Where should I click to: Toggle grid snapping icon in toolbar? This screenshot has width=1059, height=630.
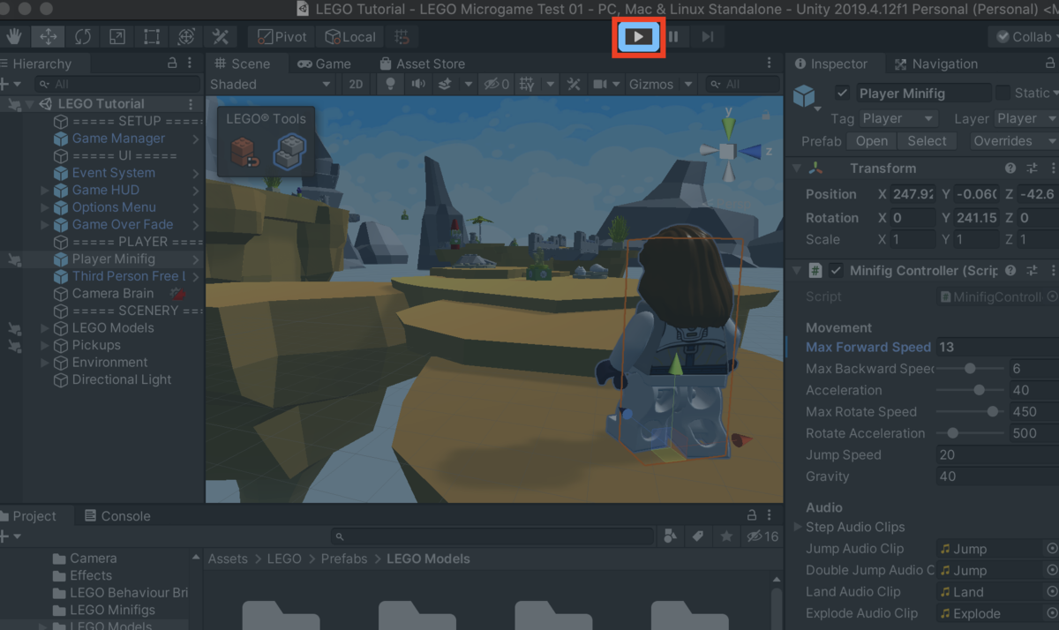402,37
